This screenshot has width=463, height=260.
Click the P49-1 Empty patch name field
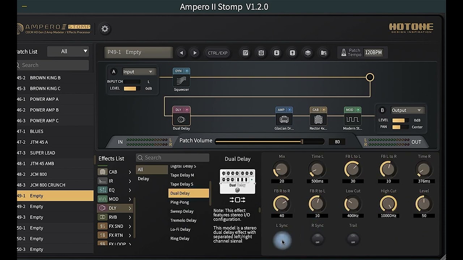139,52
